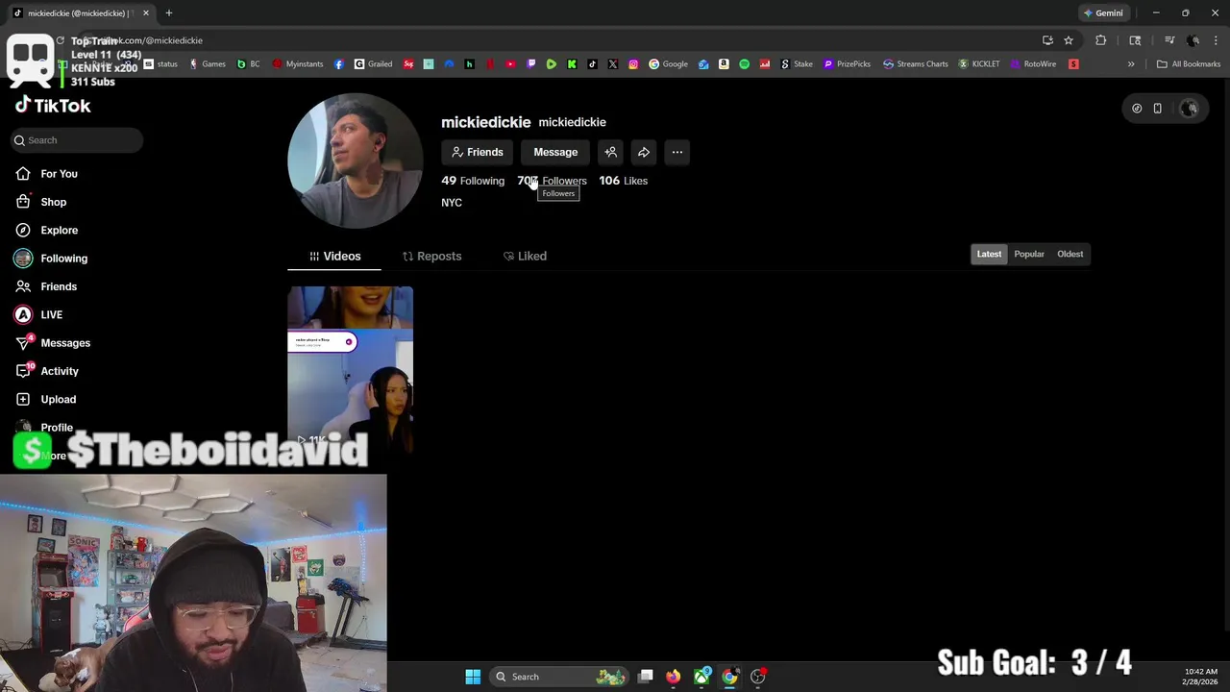The height and width of the screenshot is (692, 1230).
Task: Open the Activity notifications icon
Action: click(23, 371)
